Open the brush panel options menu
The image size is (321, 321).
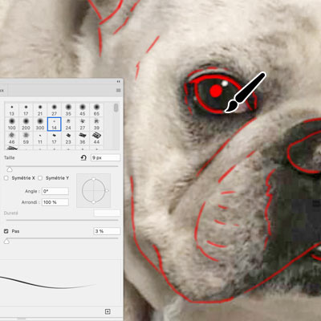point(118,90)
